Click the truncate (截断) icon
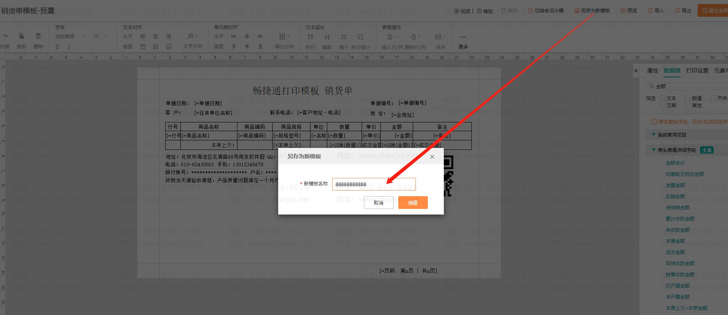Screen dimensions: 728x315 point(327,37)
